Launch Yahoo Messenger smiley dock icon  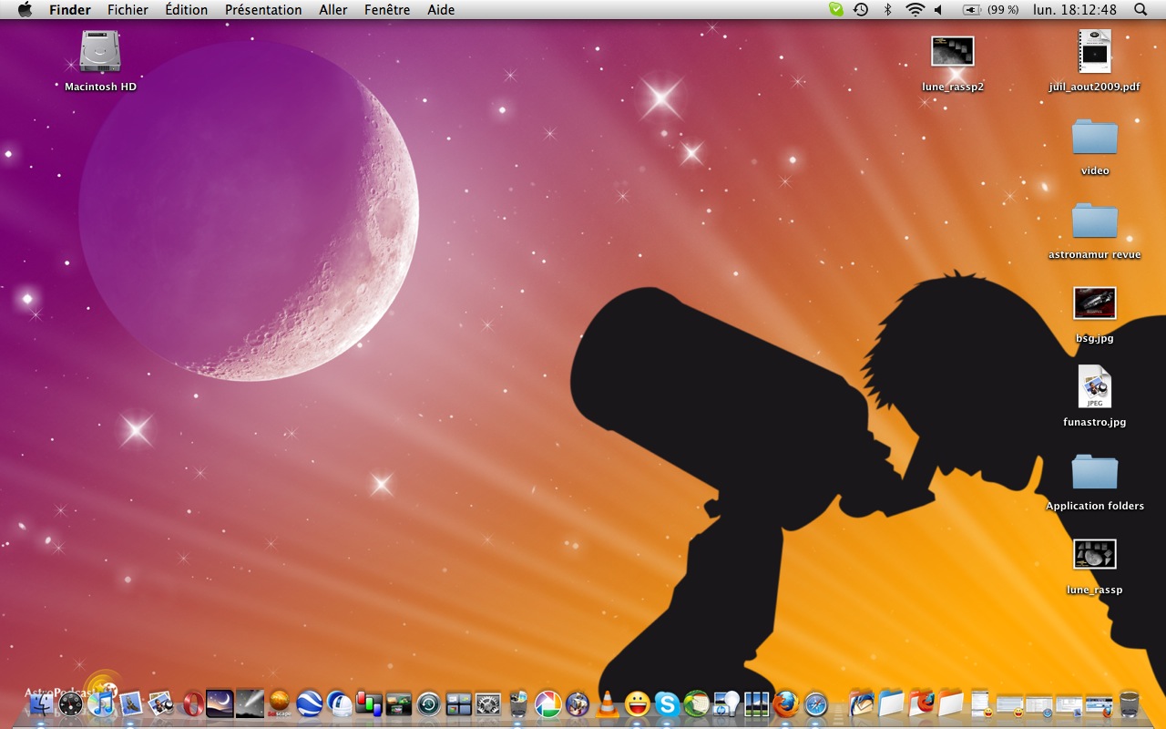tap(638, 703)
